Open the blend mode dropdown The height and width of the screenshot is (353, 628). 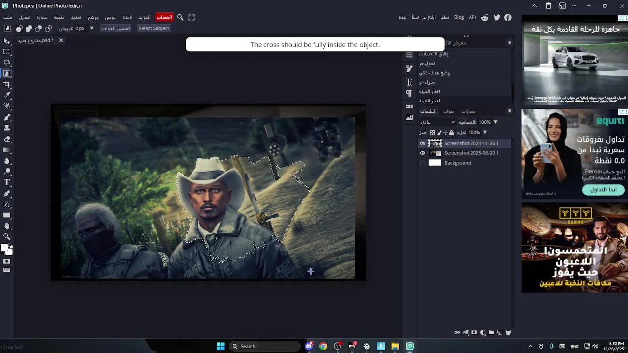point(438,122)
